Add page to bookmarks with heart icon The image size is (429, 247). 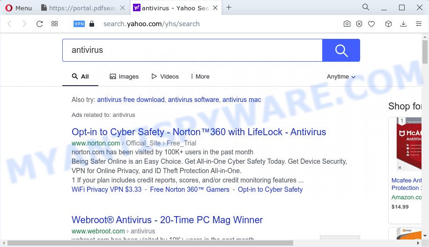[x=371, y=24]
